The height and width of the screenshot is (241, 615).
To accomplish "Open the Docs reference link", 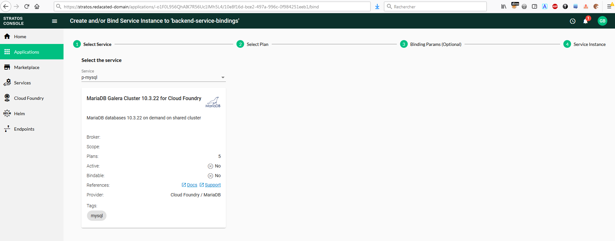I will coord(190,185).
